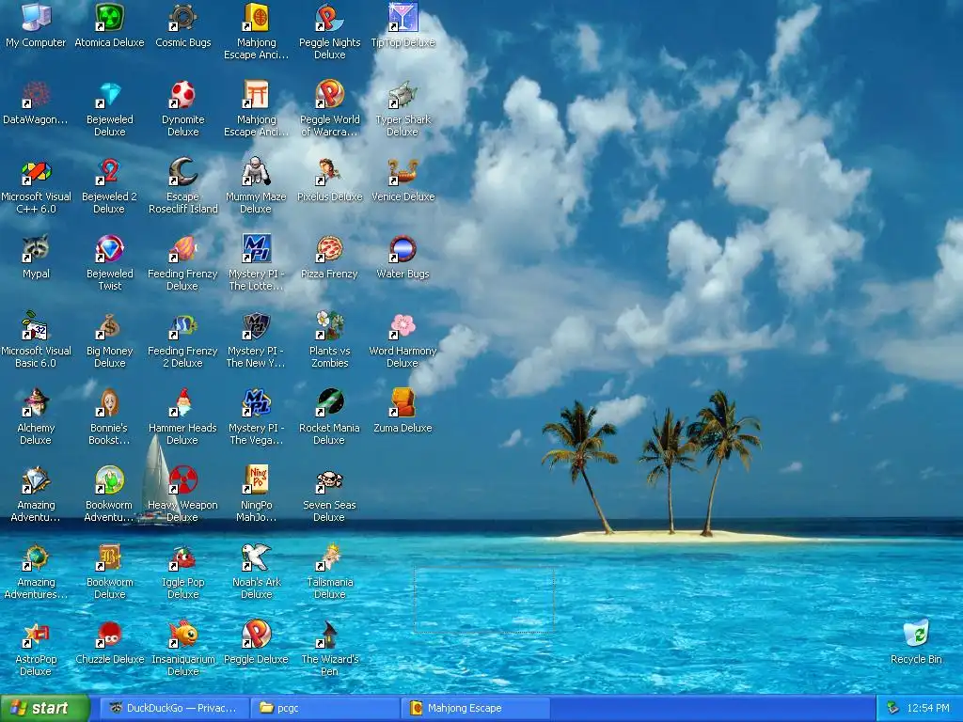This screenshot has width=963, height=722.
Task: Click the Plants vs Zombies icon
Action: (330, 326)
